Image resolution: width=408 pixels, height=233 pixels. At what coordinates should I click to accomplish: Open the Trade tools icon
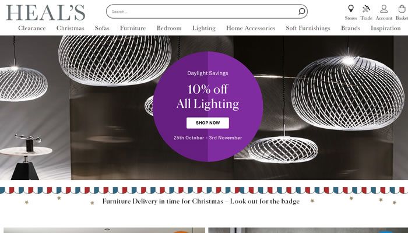[x=366, y=9]
